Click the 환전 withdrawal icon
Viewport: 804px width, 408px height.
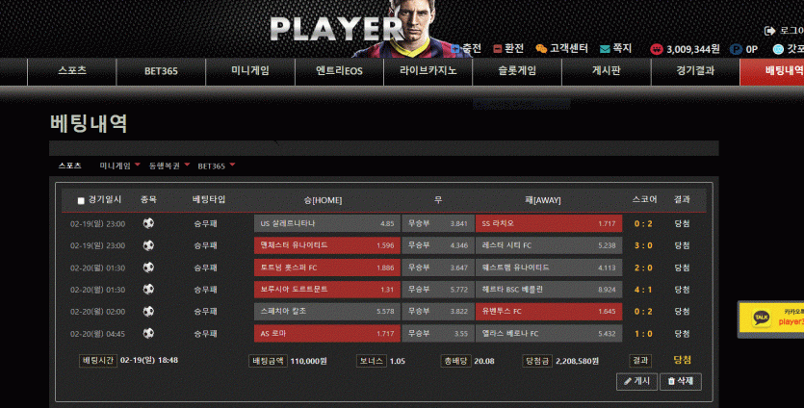[x=497, y=49]
